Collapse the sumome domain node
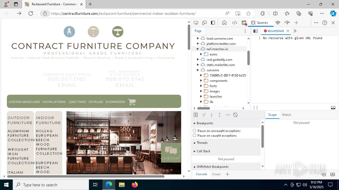339x190 pixels. coord(198,70)
